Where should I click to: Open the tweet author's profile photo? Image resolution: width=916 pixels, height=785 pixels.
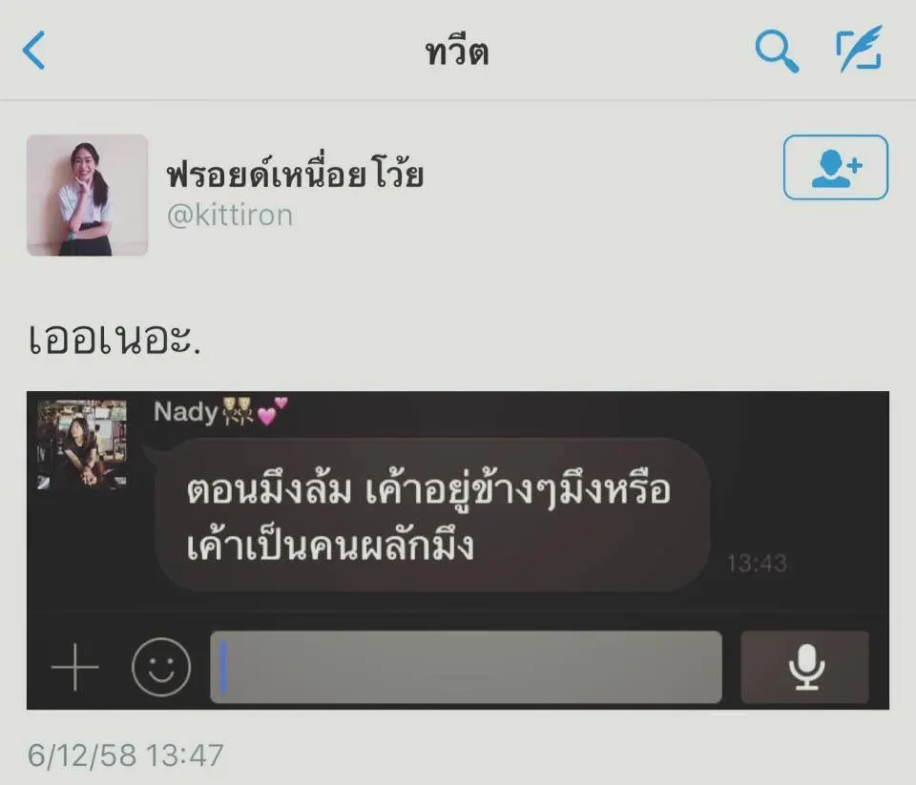pos(87,196)
